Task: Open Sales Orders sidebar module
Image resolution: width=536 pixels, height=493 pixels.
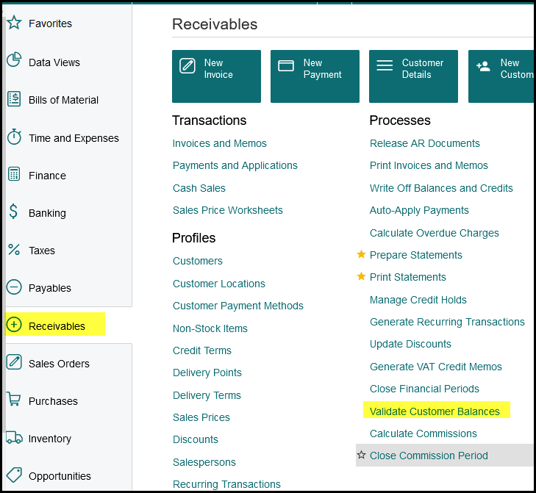Action: click(x=58, y=364)
